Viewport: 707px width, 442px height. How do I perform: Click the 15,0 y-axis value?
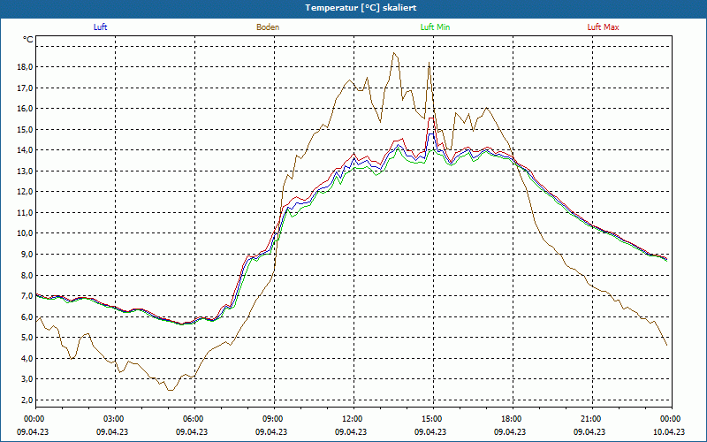pos(25,129)
